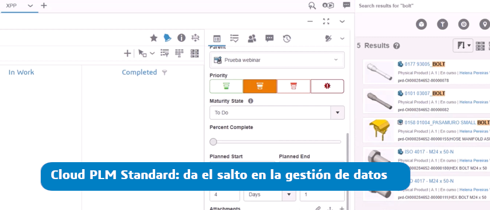Select the high red priority option
490x210 pixels.
(294, 86)
